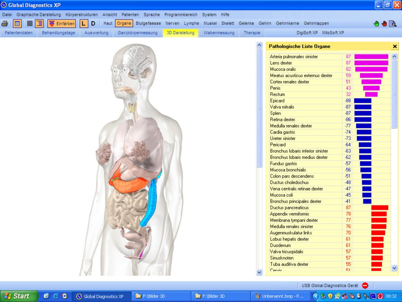The image size is (402, 302).
Task: Open the document search magnifier icon
Action: 393,24
